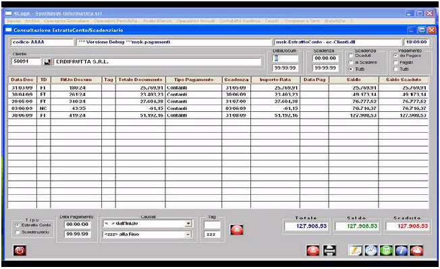Click the Data Doc column header
Image resolution: width=440 pixels, height=269 pixels.
(x=22, y=80)
